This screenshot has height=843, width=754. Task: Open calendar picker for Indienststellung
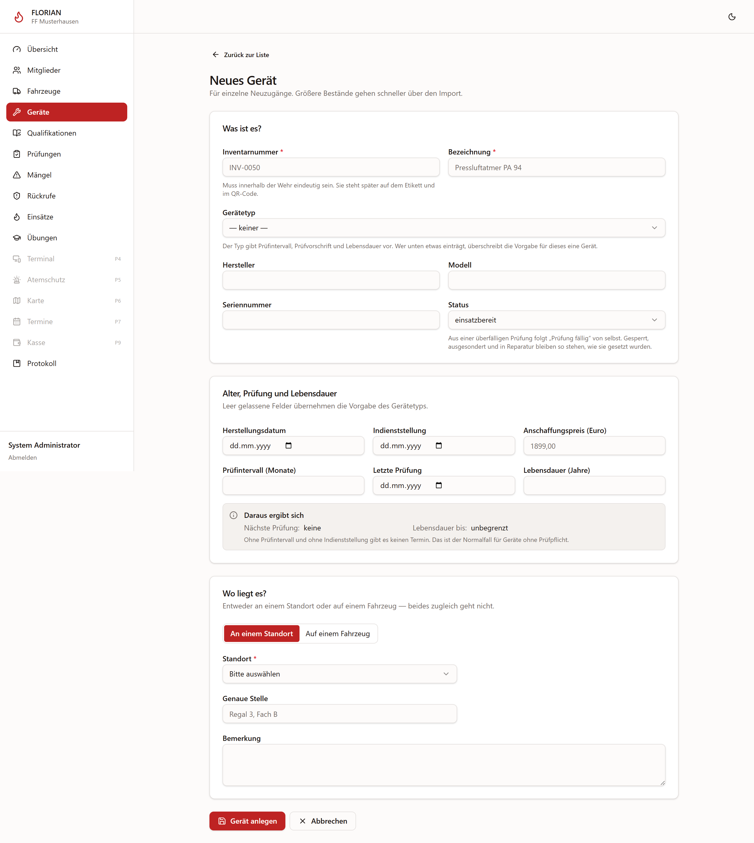tap(439, 445)
